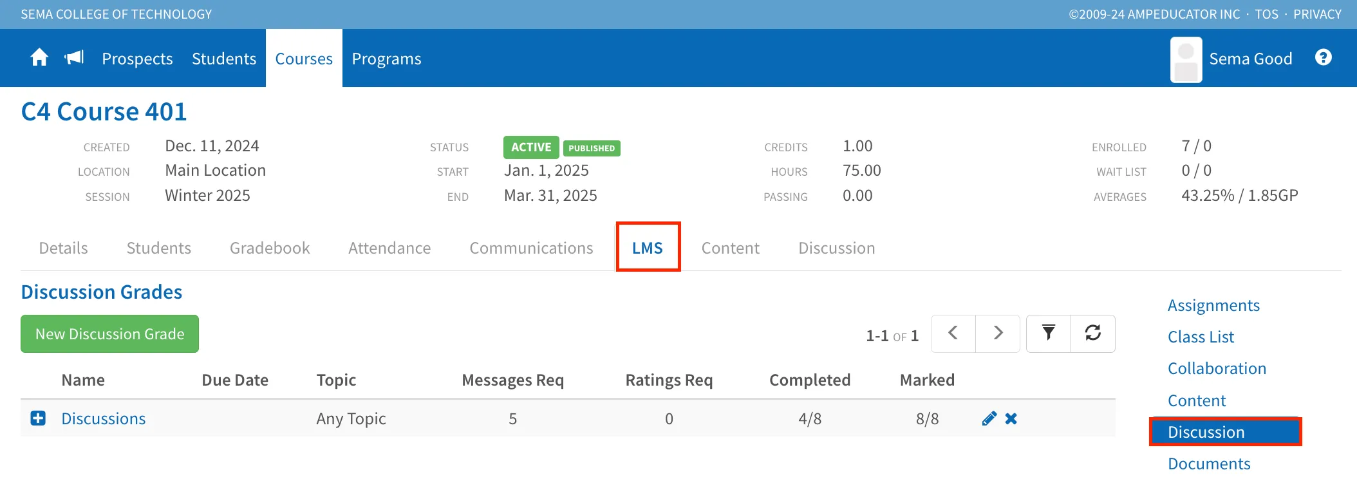This screenshot has height=488, width=1357.
Task: Sort by the Name column header
Action: pyautogui.click(x=83, y=380)
